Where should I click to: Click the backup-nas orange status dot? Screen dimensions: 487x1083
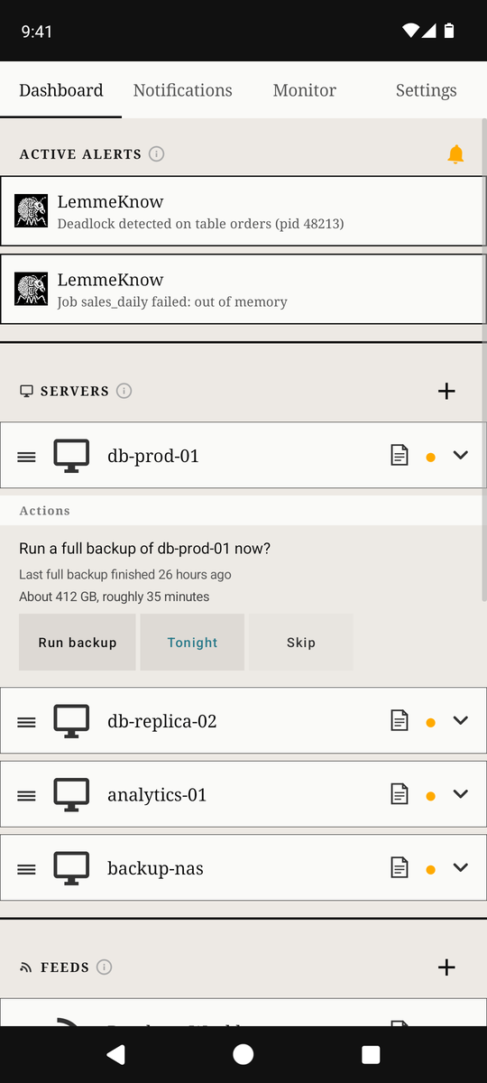430,870
